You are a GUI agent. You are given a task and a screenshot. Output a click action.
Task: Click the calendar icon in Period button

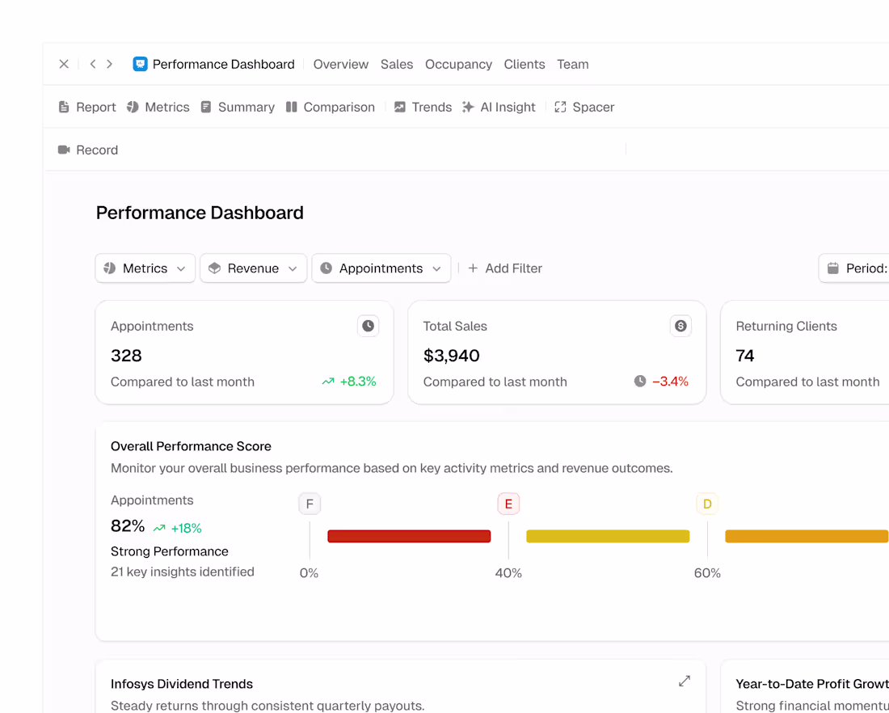[x=833, y=268]
